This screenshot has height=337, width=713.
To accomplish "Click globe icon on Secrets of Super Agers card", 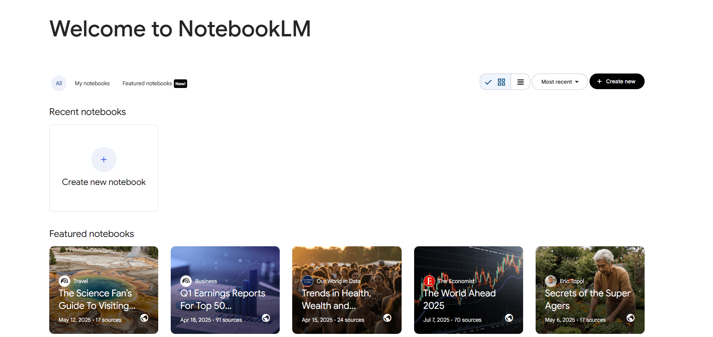I will pyautogui.click(x=631, y=318).
